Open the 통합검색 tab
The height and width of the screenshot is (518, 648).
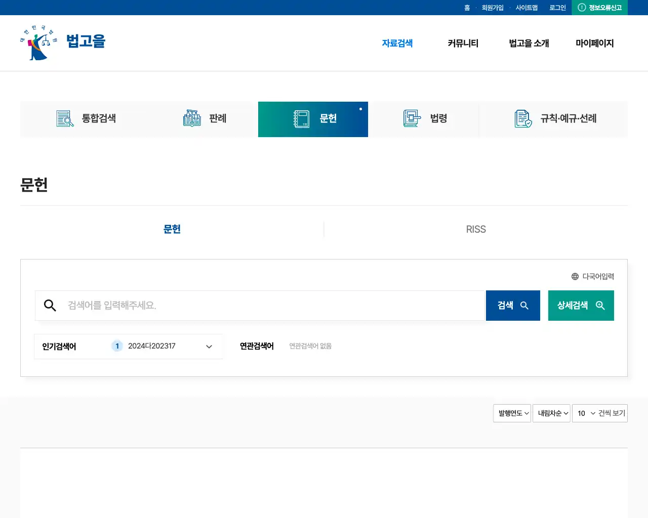click(86, 119)
